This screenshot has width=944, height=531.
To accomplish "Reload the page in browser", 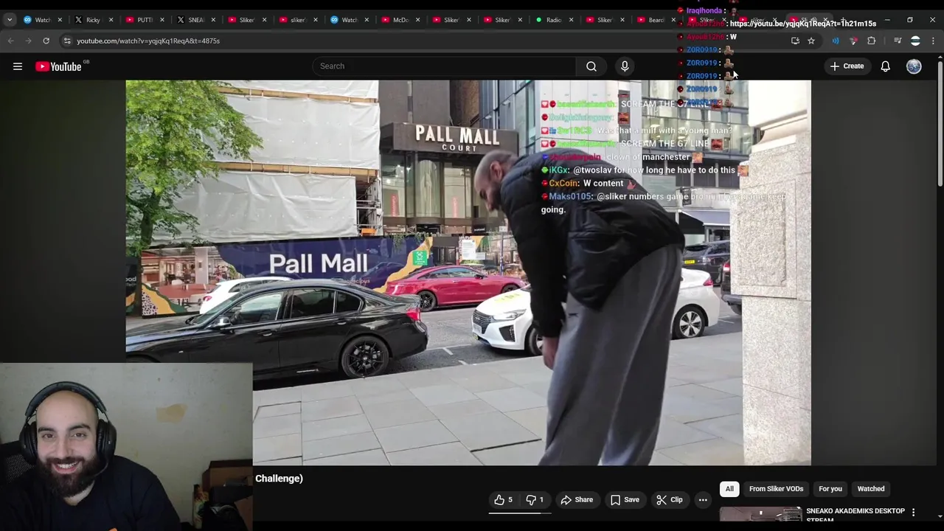I will (46, 41).
